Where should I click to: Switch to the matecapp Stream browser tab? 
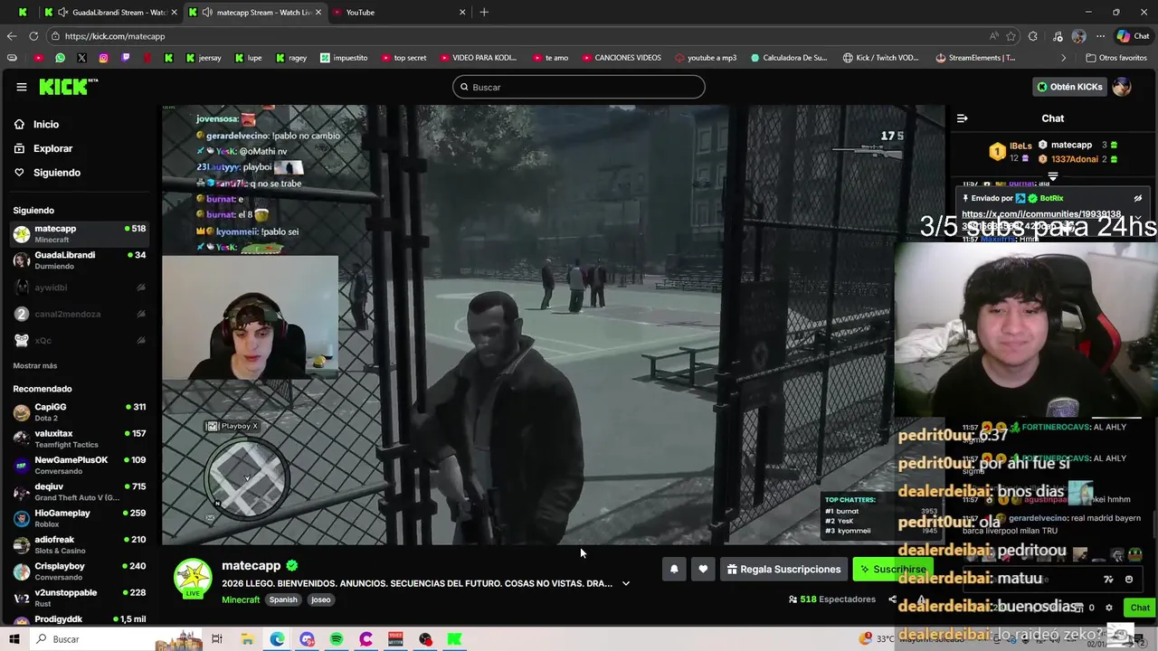[256, 12]
